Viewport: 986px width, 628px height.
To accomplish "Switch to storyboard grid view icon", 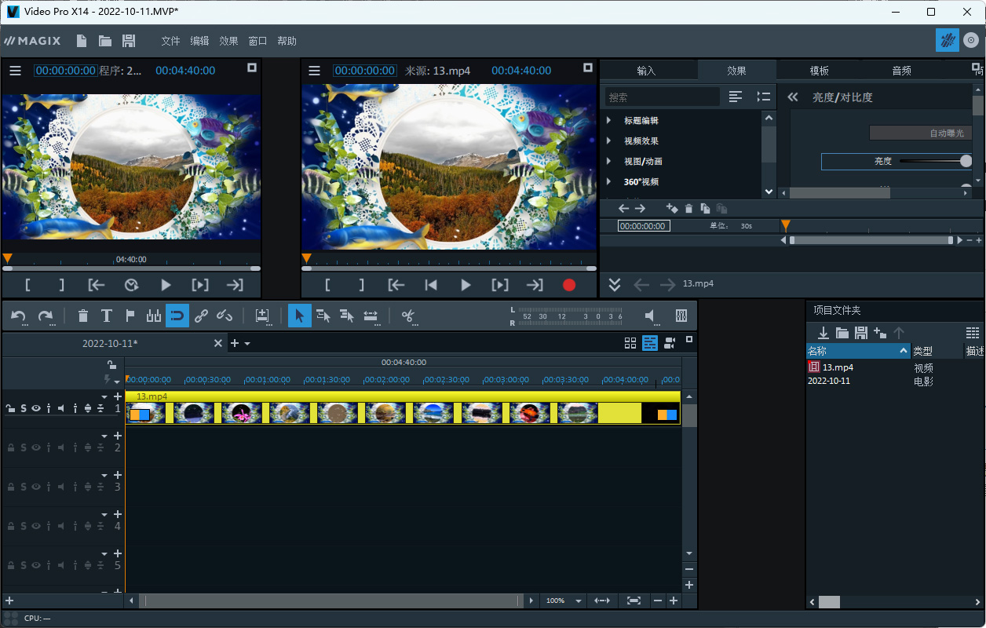I will (x=630, y=343).
